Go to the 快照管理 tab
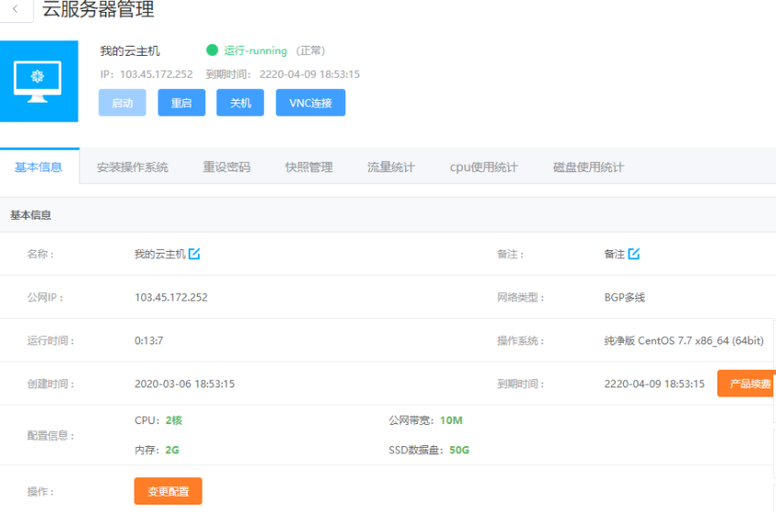Viewport: 776px width, 512px height. pos(309,168)
